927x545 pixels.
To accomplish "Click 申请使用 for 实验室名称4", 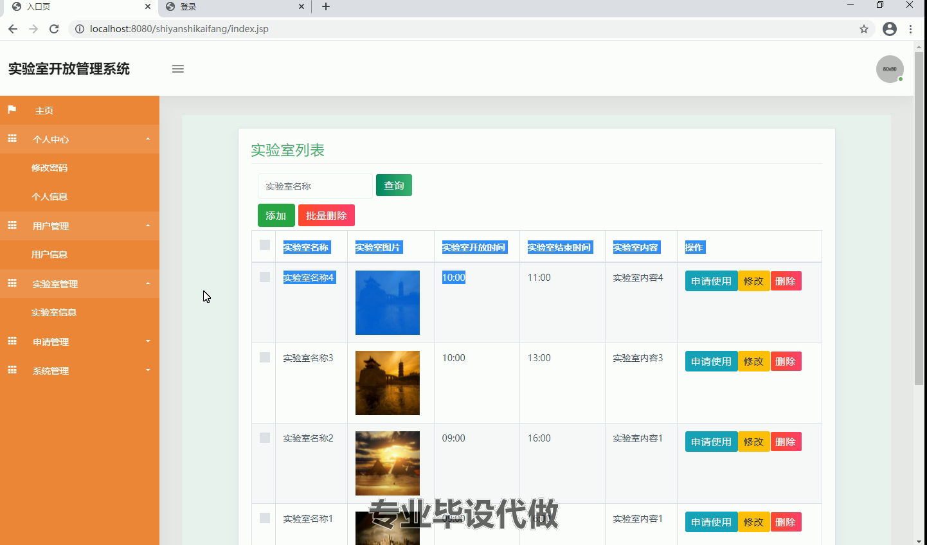I will (711, 281).
